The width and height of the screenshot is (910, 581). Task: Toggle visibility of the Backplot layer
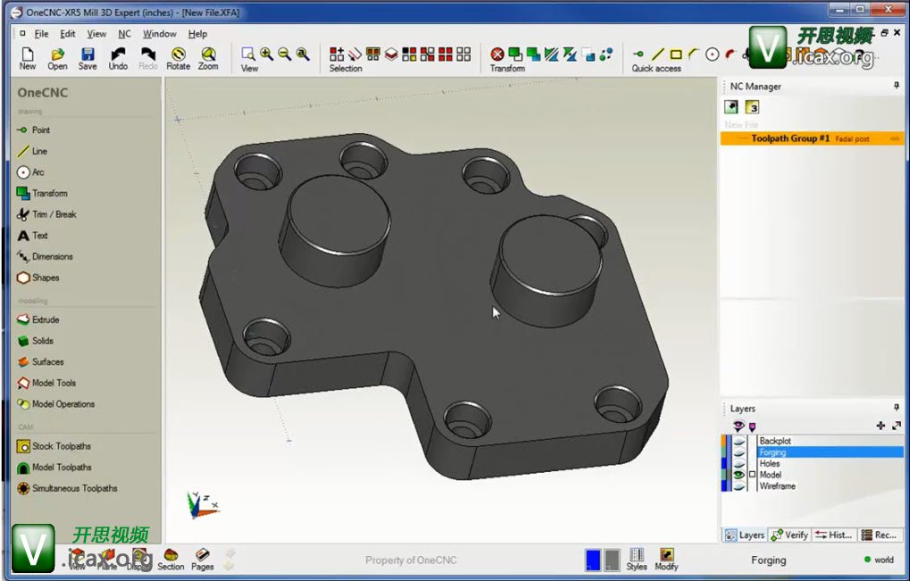739,441
